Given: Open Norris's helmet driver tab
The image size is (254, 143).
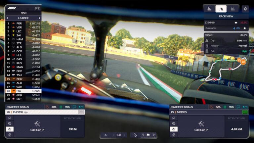Looking at the screenshot, I should pos(174,123).
